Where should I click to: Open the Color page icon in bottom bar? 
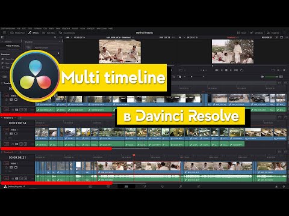(x=163, y=187)
